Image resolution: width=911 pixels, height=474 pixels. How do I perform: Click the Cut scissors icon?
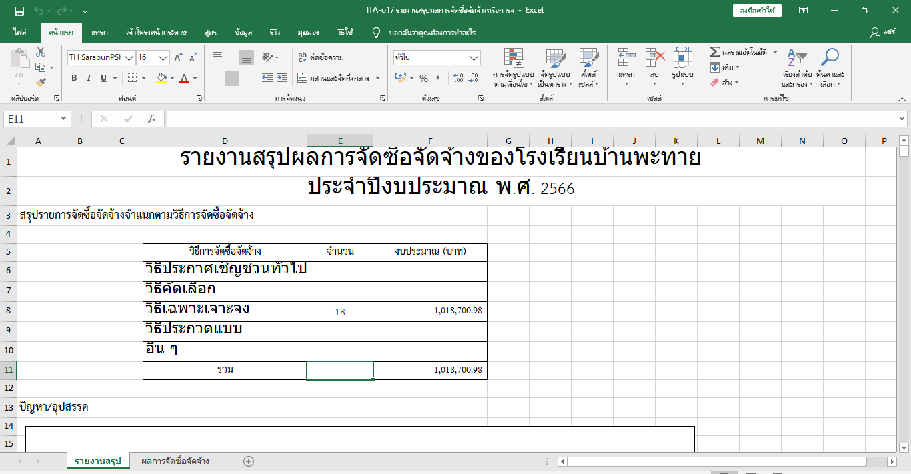click(41, 52)
